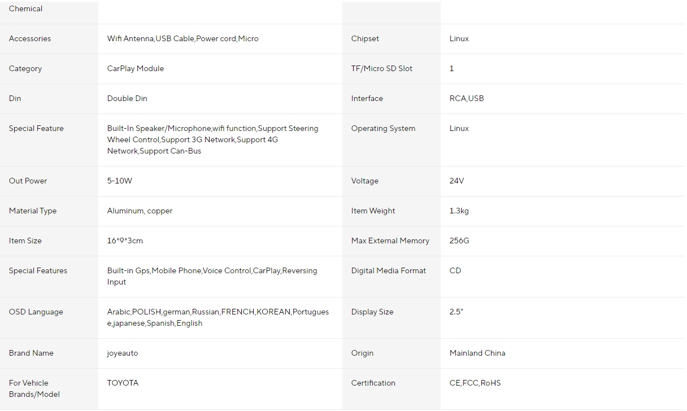This screenshot has width=687, height=411.
Task: Select the 16*9*3cm item size value
Action: tap(125, 241)
